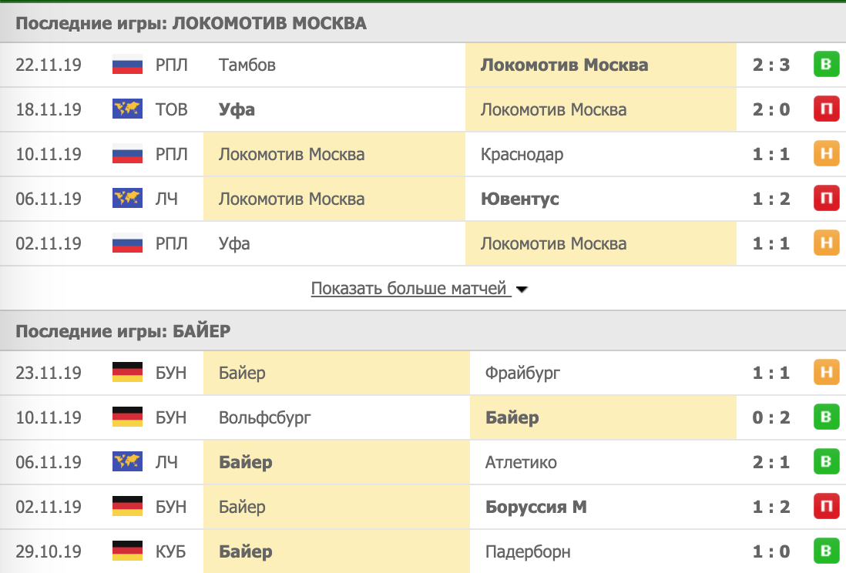The height and width of the screenshot is (573, 846).
Task: Click the 1 : 1 score in Краснодар match
Action: point(771,154)
